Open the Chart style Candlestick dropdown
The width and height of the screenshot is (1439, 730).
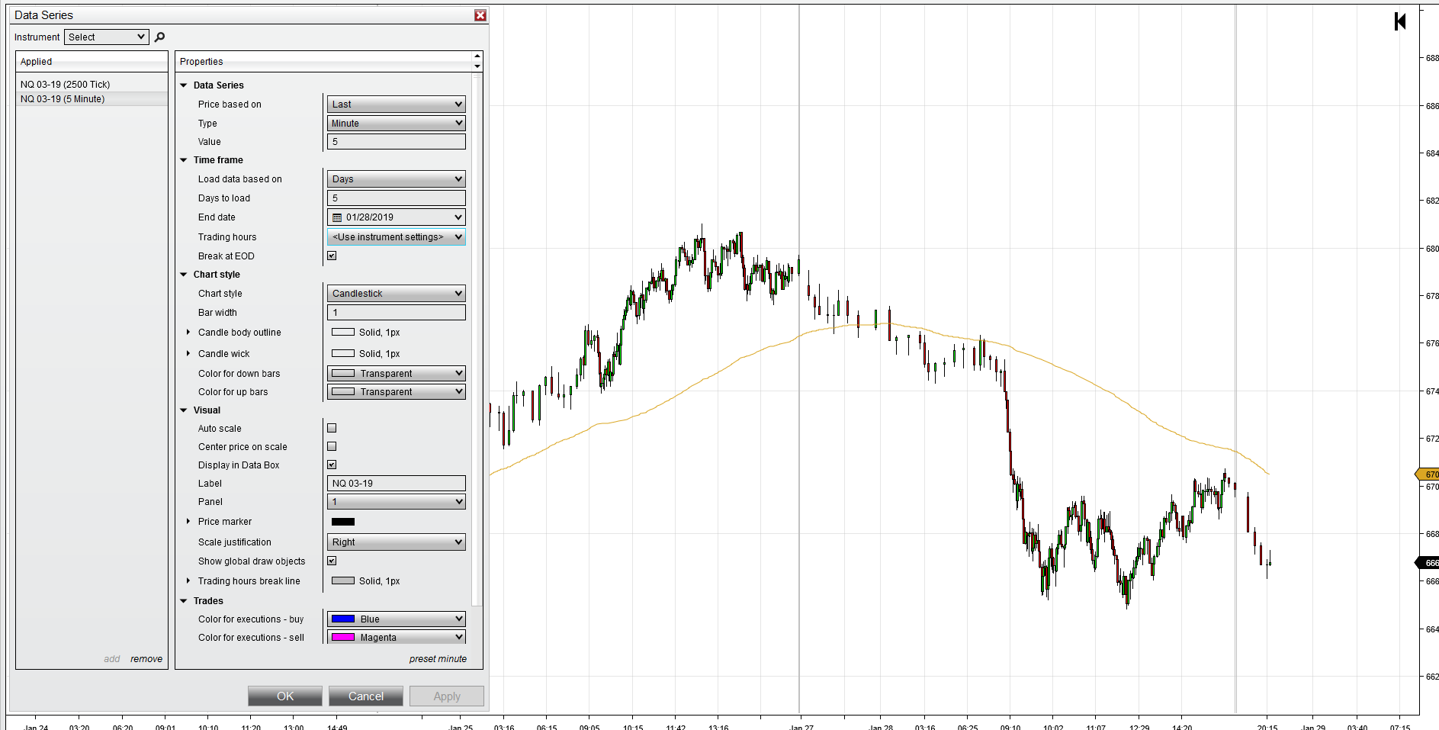[397, 293]
